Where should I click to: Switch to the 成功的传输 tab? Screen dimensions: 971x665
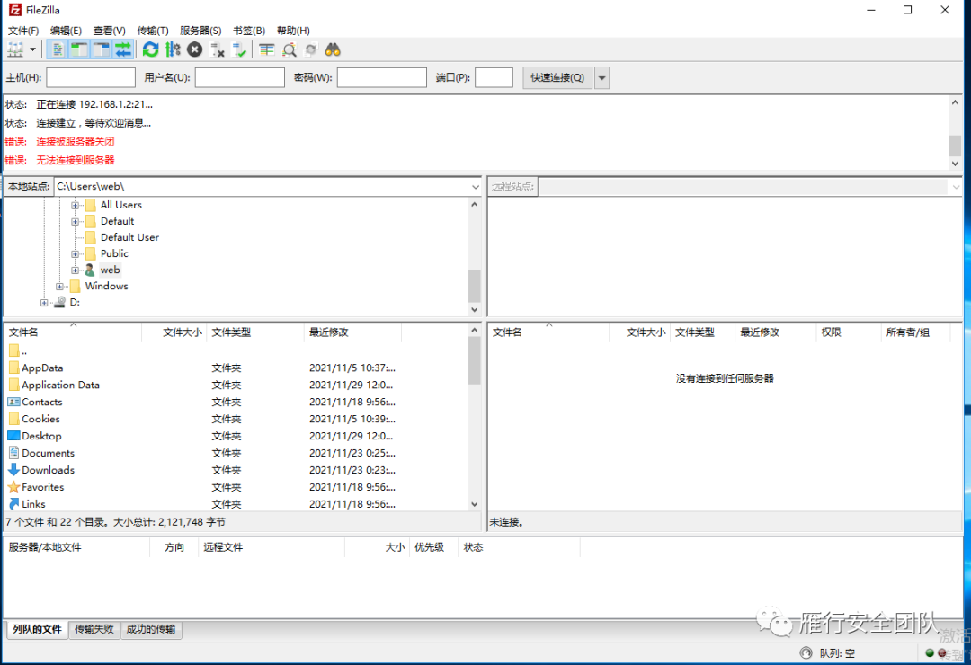(x=150, y=629)
